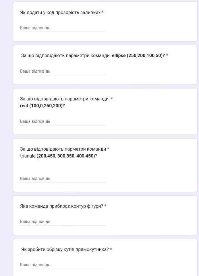Viewport: 199px width, 276px height.
Task: Click 'За що відповідають параметри команди' in the rect card
Action: click(64, 99)
